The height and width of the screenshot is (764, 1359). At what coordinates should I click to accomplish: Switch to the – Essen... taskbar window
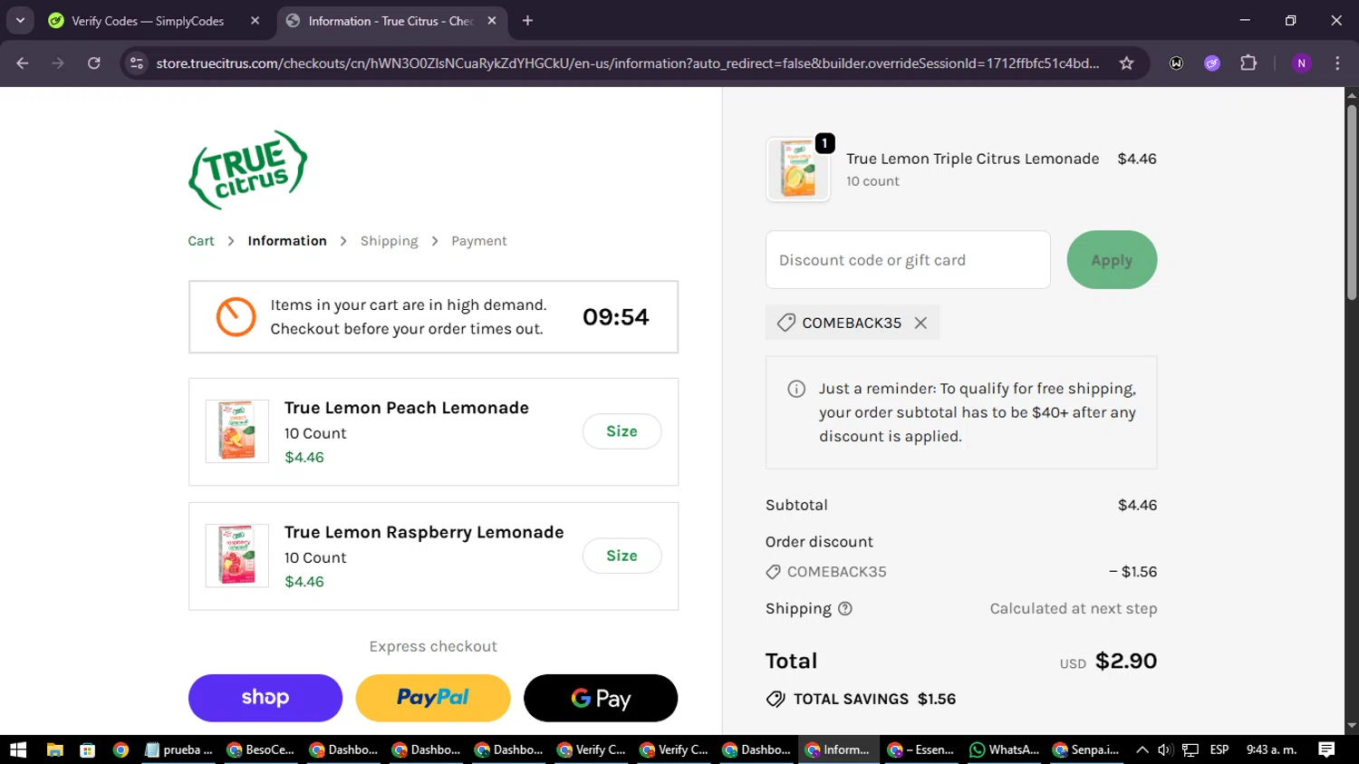click(x=921, y=749)
